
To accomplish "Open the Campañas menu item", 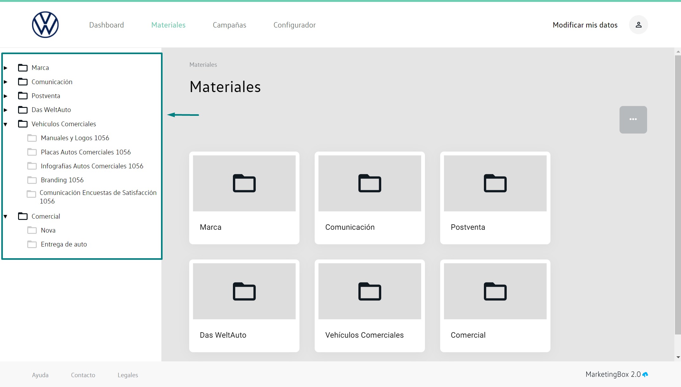I will (x=229, y=25).
